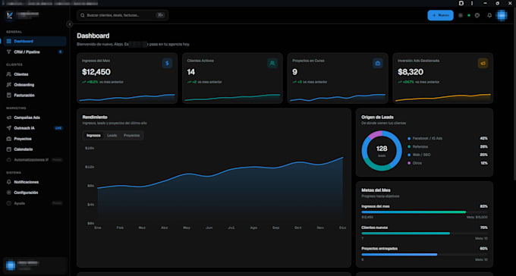The image size is (516, 276).
Task: Click the Campañas Ads megaphone icon
Action: pyautogui.click(x=9, y=118)
